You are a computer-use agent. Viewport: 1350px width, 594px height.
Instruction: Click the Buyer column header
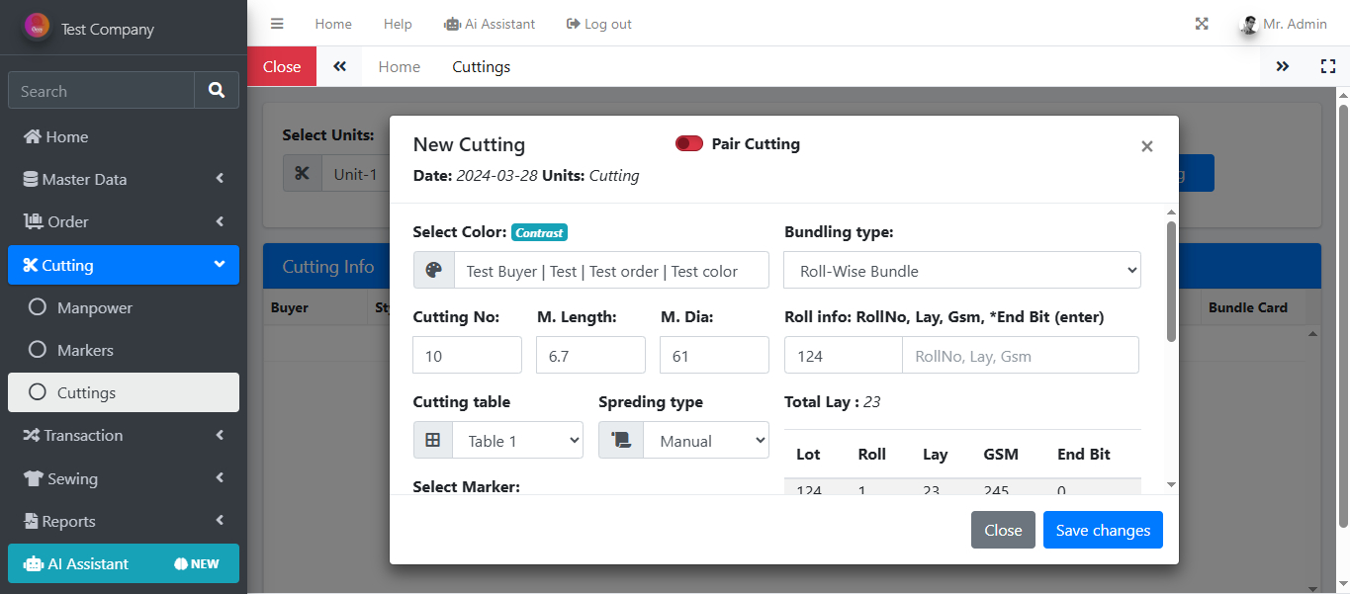(290, 307)
